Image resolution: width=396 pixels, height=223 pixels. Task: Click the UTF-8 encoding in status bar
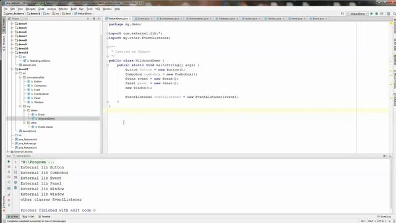pos(381,221)
